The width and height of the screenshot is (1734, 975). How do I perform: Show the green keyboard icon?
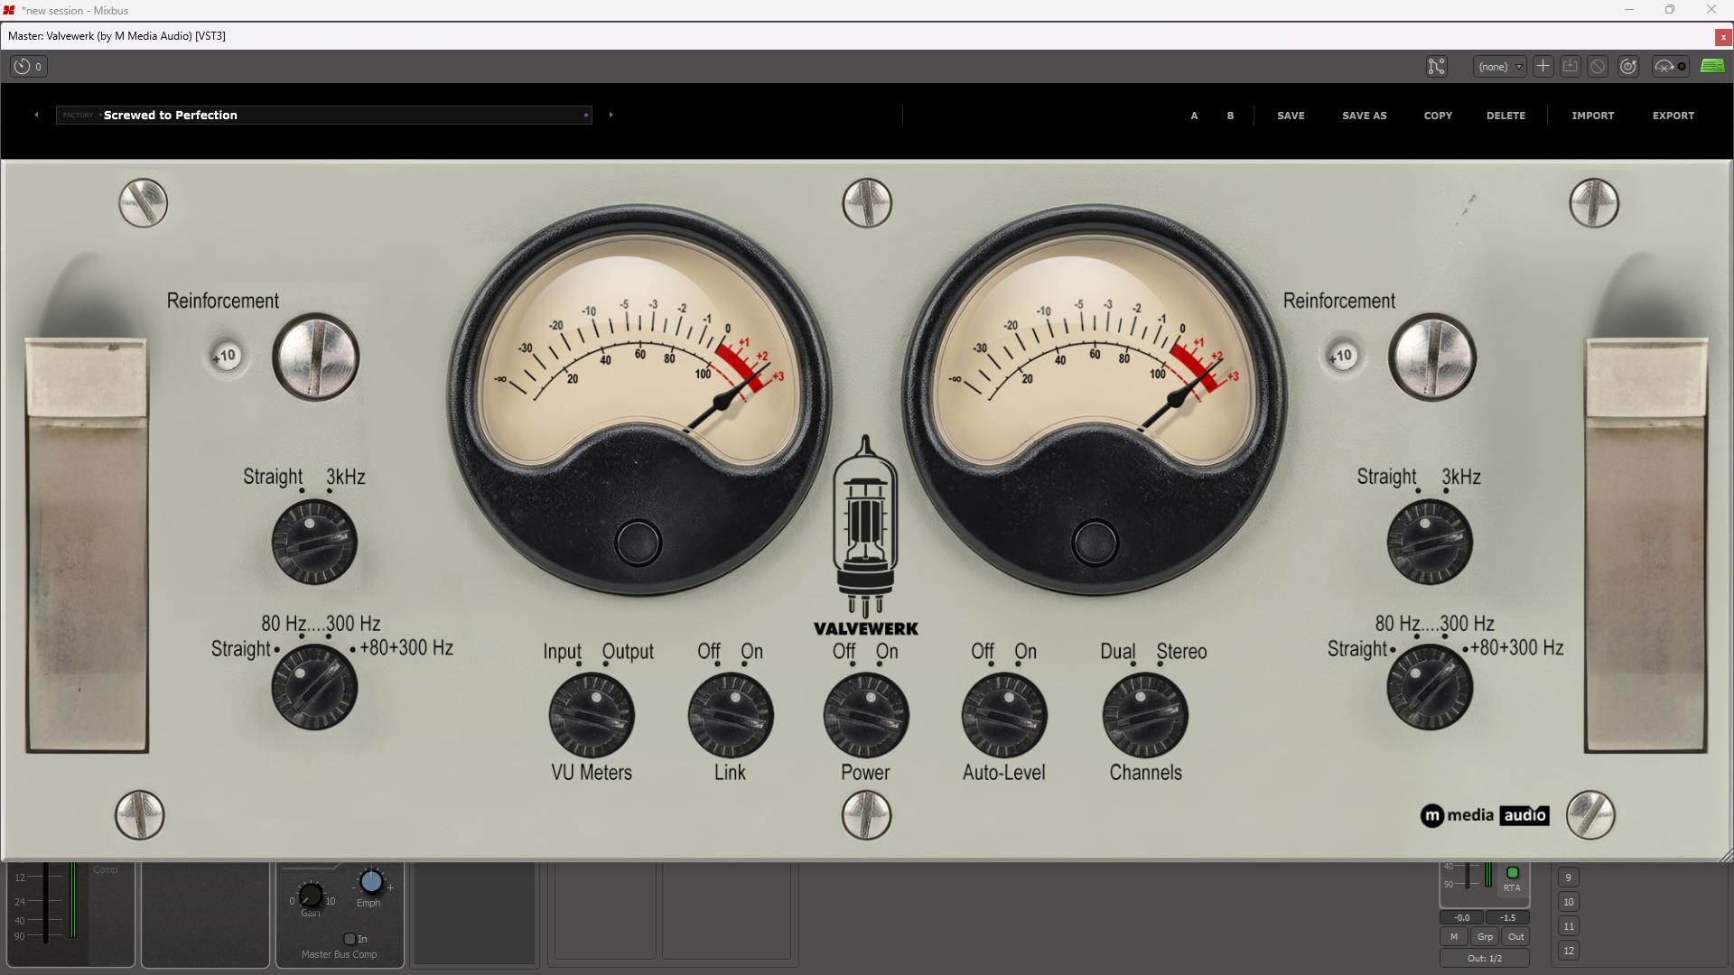point(1712,66)
